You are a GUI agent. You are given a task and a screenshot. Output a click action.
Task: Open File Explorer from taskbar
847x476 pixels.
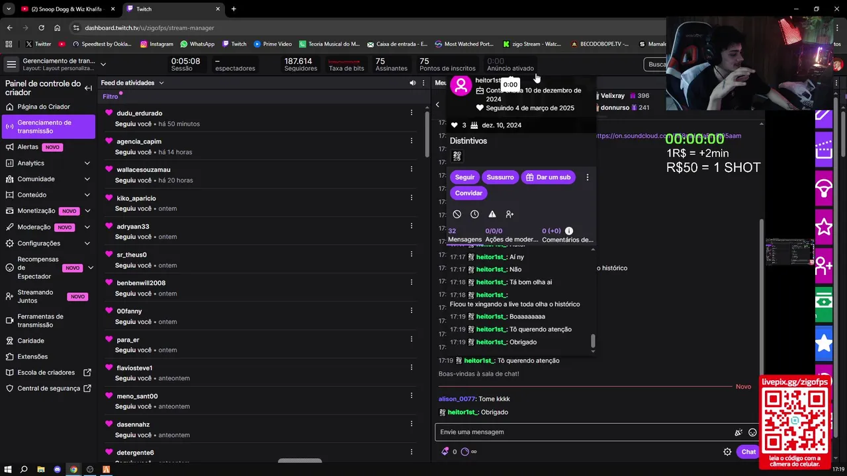click(40, 469)
